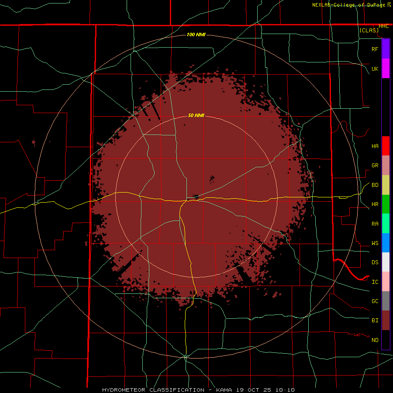
Task: Click the red HA legend color swatch
Action: (386, 146)
